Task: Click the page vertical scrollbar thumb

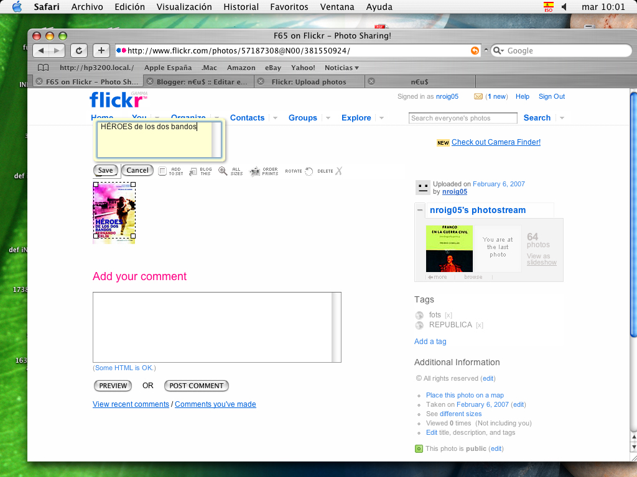Action: (633, 214)
